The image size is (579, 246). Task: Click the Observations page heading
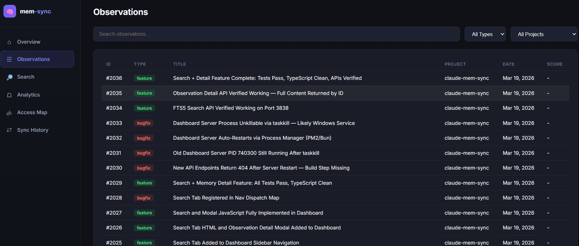tap(121, 12)
